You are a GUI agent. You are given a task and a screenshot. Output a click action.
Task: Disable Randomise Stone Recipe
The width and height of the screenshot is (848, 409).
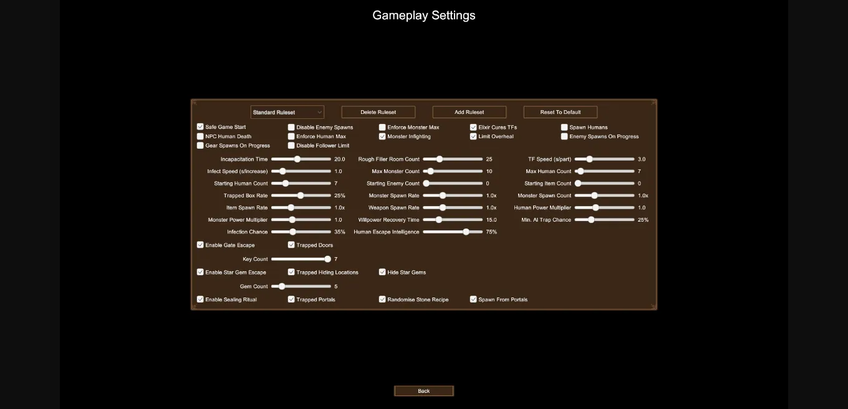pyautogui.click(x=382, y=299)
